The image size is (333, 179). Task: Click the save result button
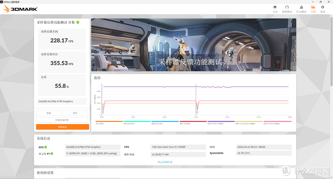pos(75,113)
